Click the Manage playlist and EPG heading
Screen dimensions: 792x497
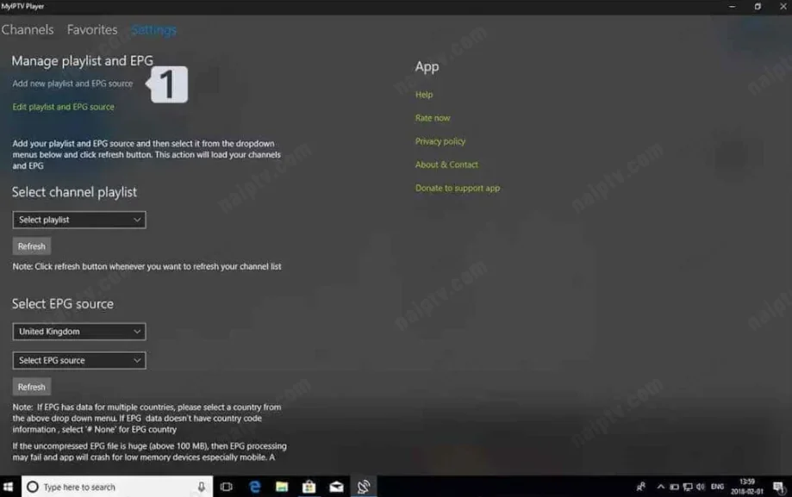click(x=83, y=60)
